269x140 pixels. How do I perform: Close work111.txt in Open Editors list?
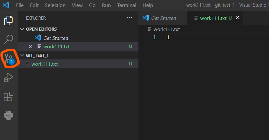click(x=31, y=46)
